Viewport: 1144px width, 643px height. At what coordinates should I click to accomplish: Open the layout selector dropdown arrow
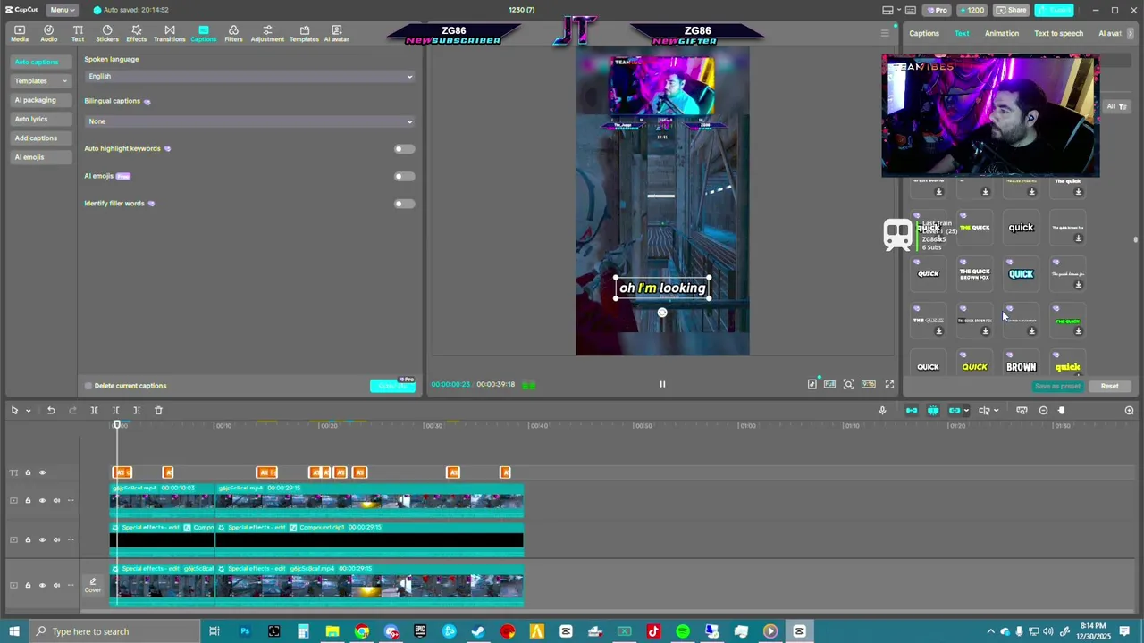click(898, 10)
